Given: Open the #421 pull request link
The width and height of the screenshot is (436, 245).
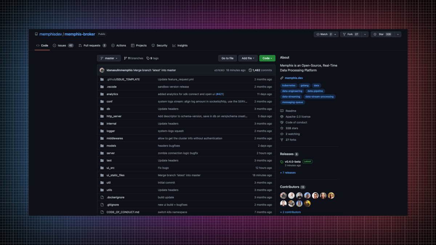Looking at the screenshot, I should point(219,94).
